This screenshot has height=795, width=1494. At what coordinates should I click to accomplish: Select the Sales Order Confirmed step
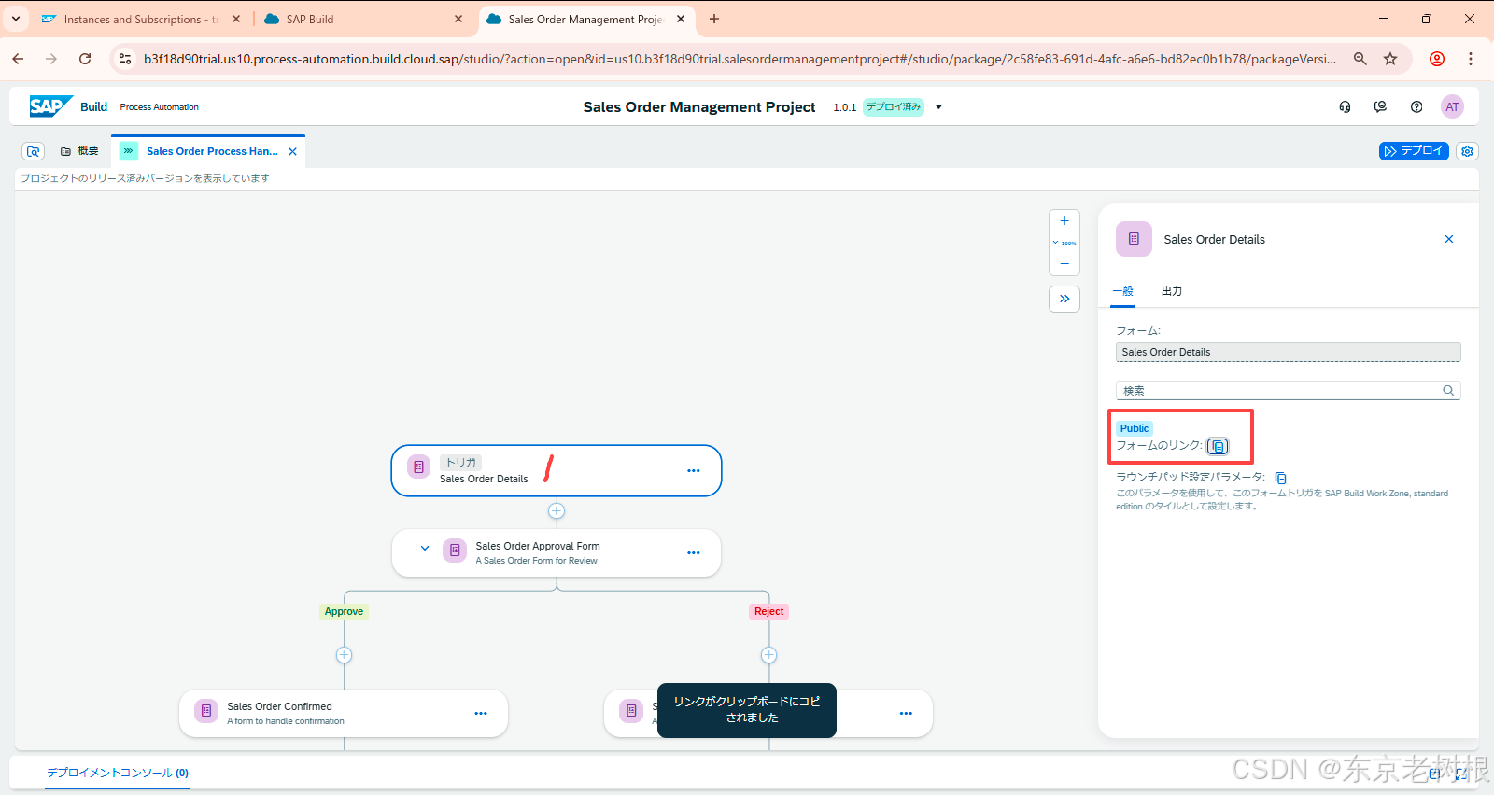point(344,714)
